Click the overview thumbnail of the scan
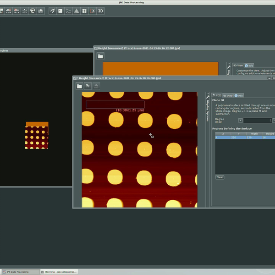This screenshot has width=275, height=275. pos(37,135)
